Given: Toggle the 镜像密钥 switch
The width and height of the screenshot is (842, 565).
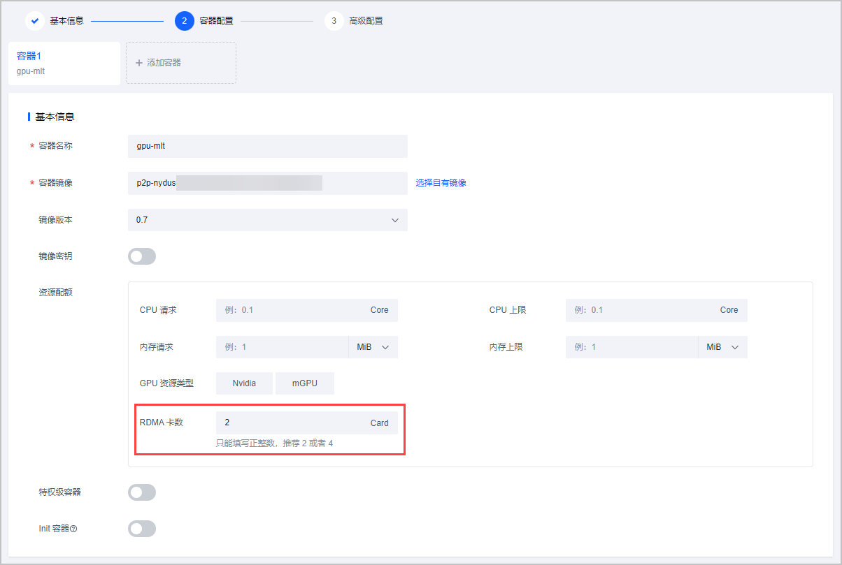Looking at the screenshot, I should point(142,256).
